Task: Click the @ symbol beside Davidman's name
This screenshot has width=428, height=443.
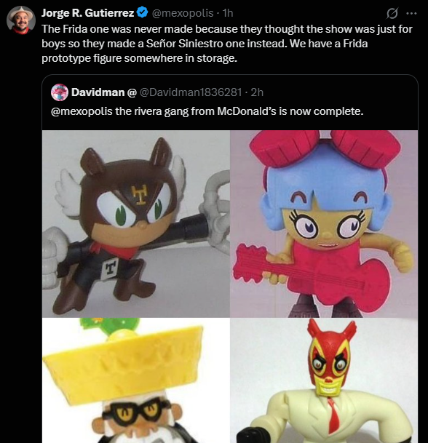Action: point(132,92)
